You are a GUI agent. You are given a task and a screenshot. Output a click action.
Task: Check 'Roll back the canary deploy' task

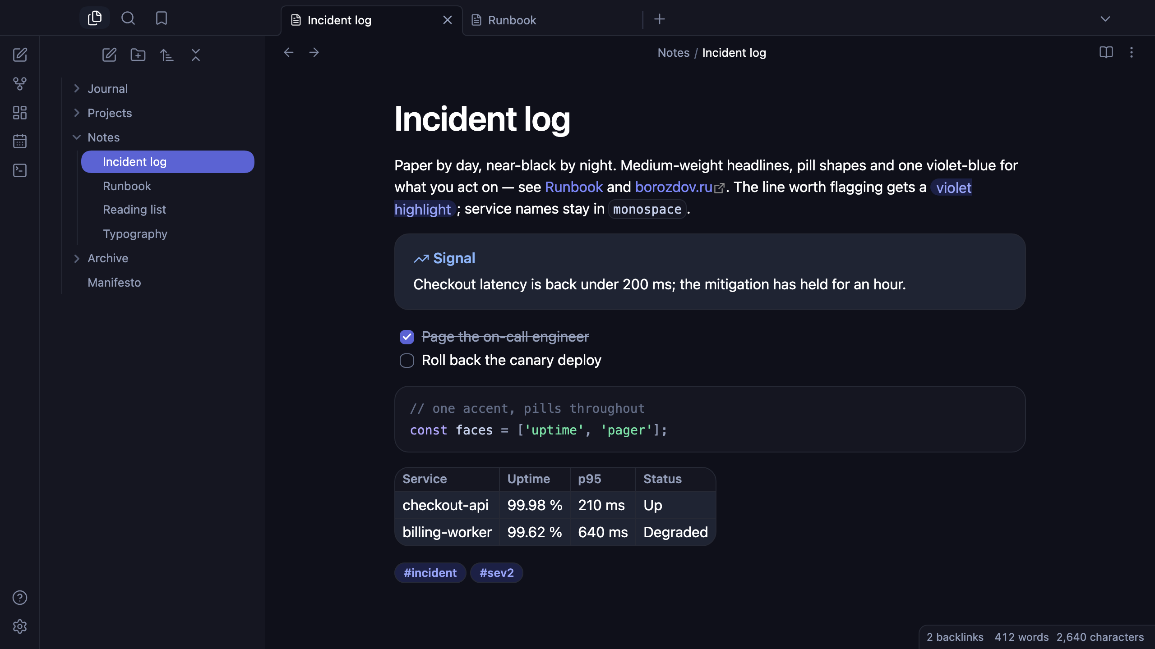(407, 361)
